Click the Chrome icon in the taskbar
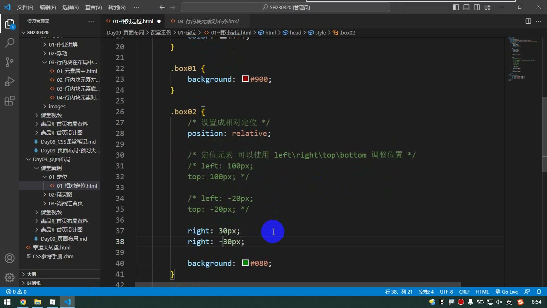 [x=23, y=302]
